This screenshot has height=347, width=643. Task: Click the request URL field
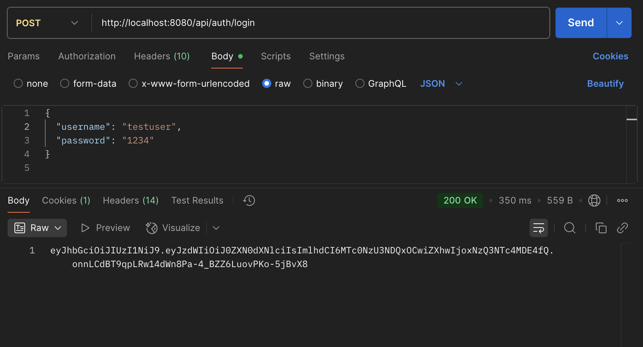(x=320, y=23)
